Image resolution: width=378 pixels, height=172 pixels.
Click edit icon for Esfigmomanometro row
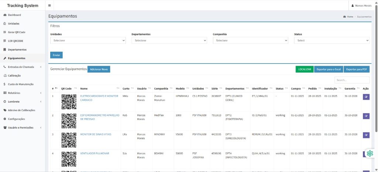(x=366, y=116)
